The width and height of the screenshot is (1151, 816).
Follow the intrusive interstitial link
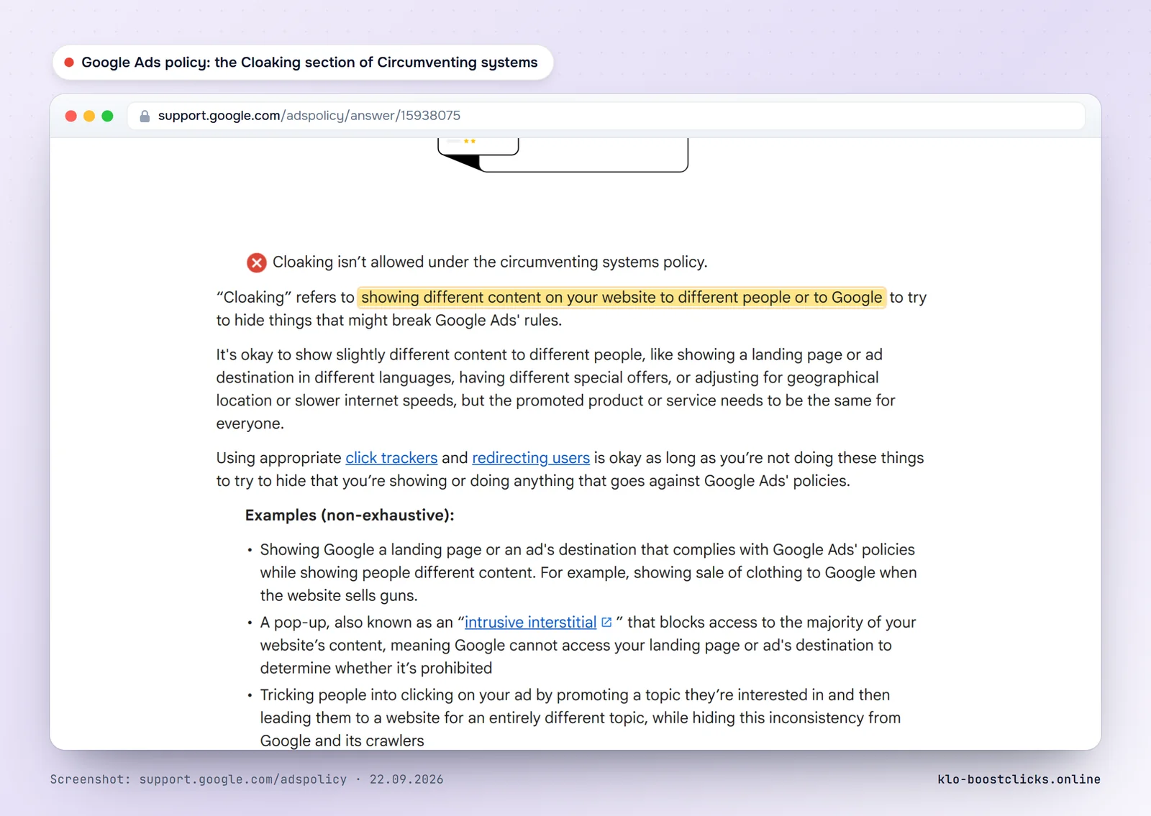[531, 623]
